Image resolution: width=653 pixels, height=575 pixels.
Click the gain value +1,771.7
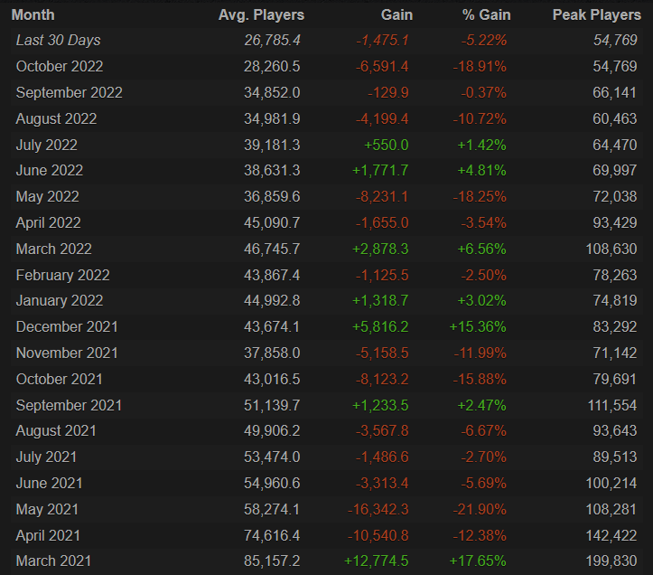(x=380, y=171)
